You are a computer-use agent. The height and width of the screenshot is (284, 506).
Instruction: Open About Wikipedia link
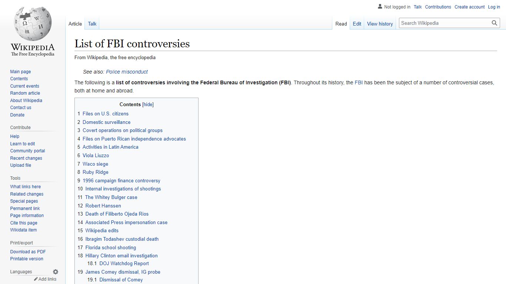(26, 101)
